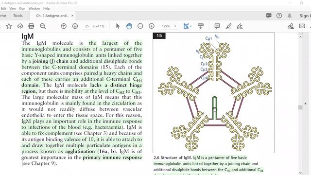311x175 pixels.
Task: View alerts with the bell icon
Action: (290, 16)
